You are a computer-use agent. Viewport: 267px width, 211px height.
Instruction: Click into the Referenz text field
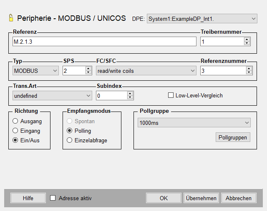pos(104,42)
